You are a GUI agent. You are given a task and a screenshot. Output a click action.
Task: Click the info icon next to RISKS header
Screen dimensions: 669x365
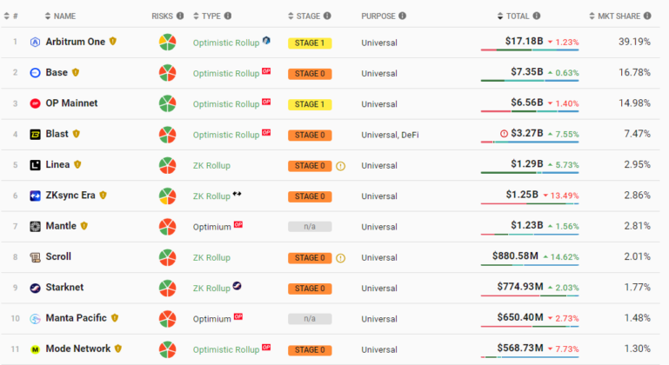(180, 16)
